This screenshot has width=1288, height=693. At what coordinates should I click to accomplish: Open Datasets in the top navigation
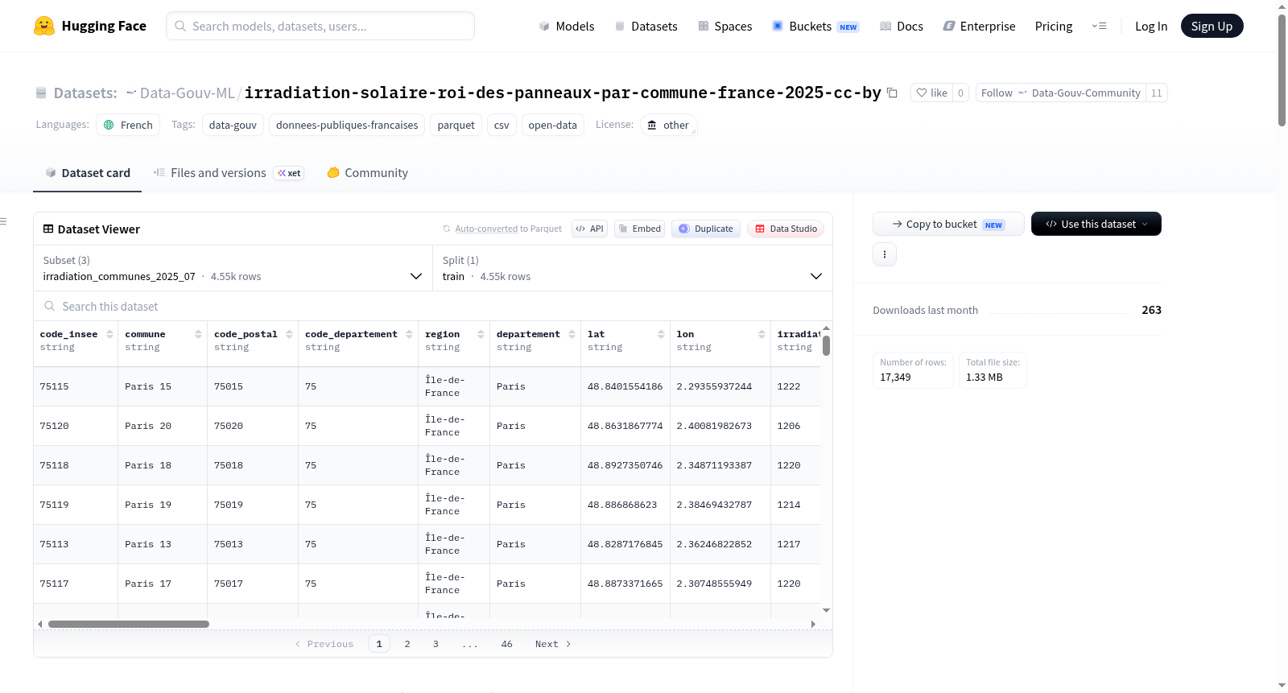coord(646,26)
